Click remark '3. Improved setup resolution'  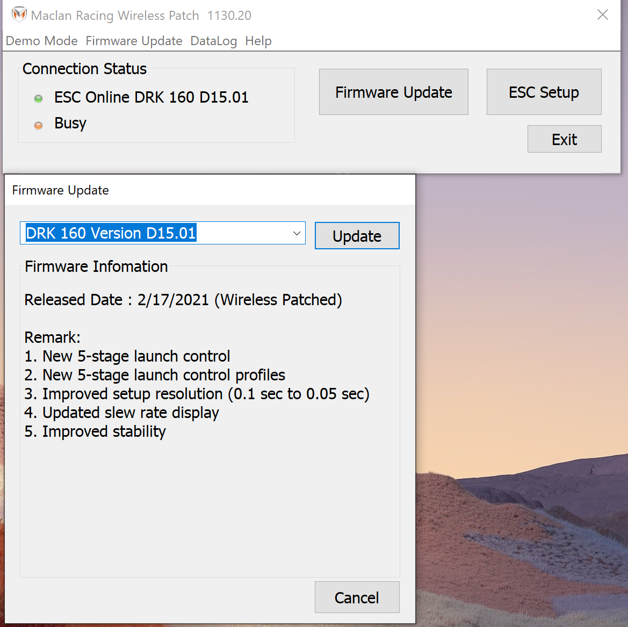pyautogui.click(x=197, y=394)
